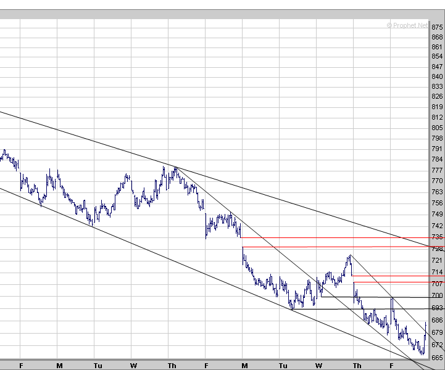This screenshot has height=370, width=445.
Task: Click the W label under the pre-gap session
Action: 134,366
